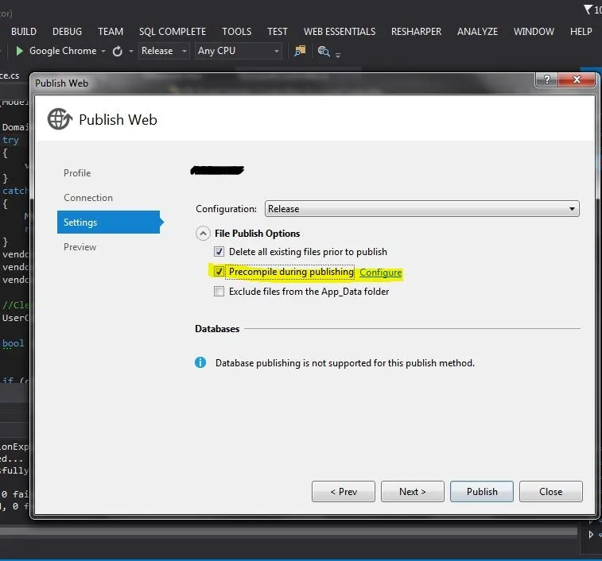Open the RESHARPER menu
The image size is (602, 561).
pos(416,32)
